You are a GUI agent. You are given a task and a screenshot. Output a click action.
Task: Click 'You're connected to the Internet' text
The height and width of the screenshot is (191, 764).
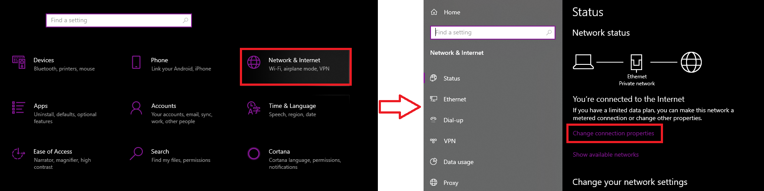pos(629,99)
